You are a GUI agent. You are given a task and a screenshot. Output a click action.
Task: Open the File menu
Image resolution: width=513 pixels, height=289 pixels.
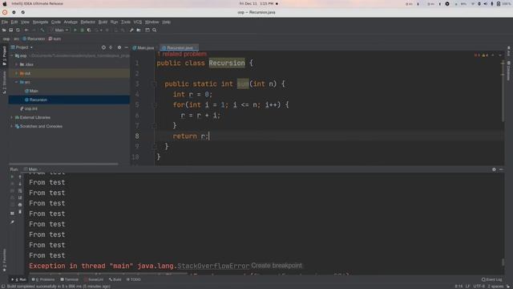click(x=5, y=22)
